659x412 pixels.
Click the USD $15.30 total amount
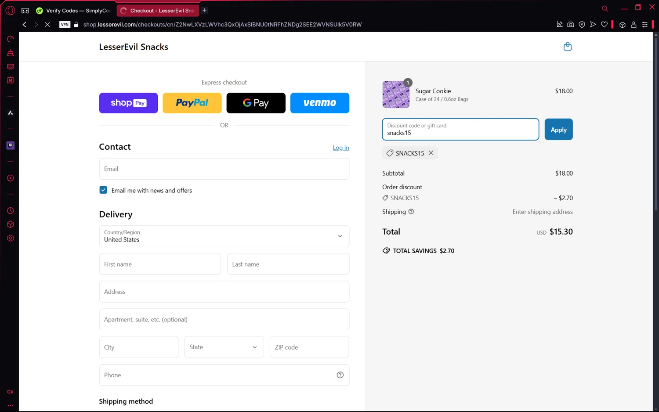(554, 232)
